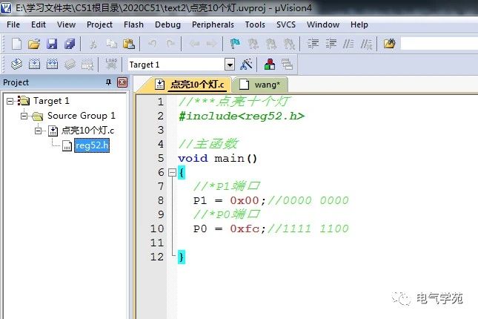Collapse the Target 1 tree node
Screen dimensions: 478x319
tap(10, 101)
